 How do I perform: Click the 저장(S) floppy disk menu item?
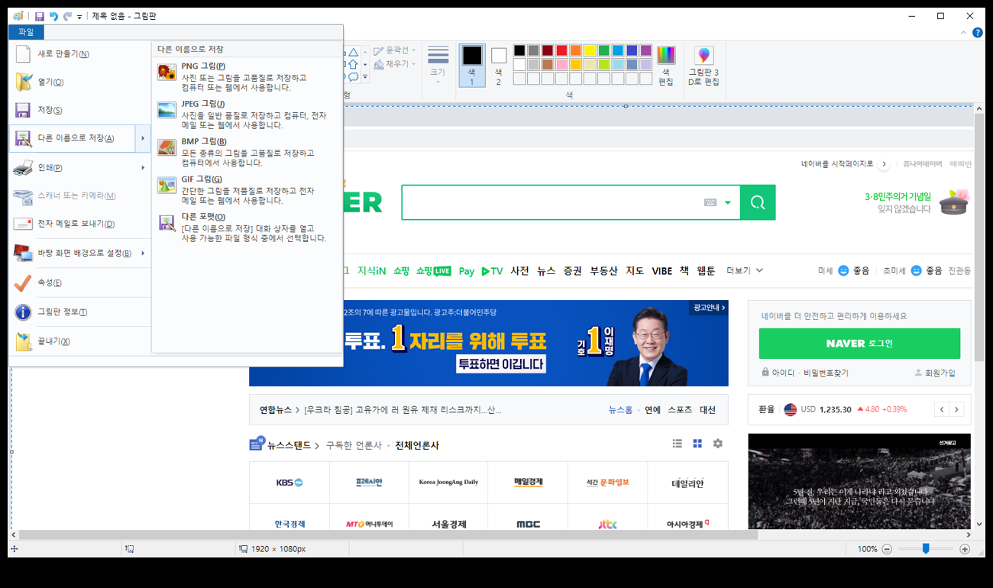point(80,111)
